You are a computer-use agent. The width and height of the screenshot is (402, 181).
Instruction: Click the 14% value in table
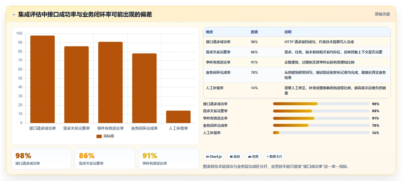(x=254, y=88)
